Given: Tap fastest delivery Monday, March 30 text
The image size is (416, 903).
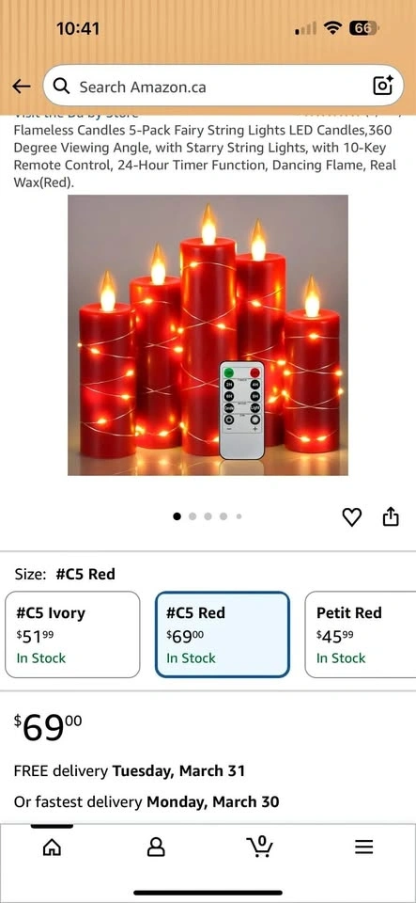Looking at the screenshot, I should [146, 801].
